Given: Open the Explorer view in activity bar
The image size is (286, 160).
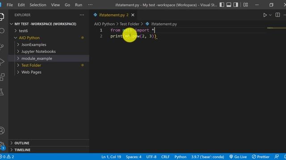Looking at the screenshot, I should pyautogui.click(x=2, y=17).
